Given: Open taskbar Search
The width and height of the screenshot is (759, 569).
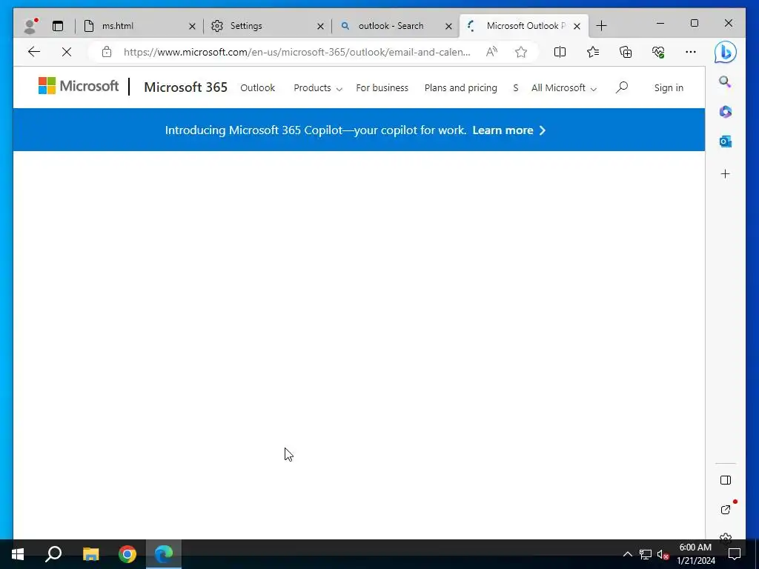Looking at the screenshot, I should 53,554.
